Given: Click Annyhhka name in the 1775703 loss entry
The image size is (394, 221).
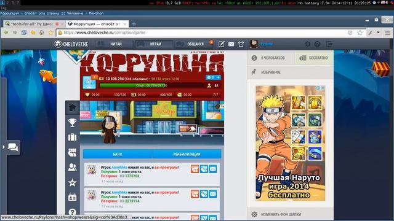Looking at the screenshot, I should pos(119,168).
